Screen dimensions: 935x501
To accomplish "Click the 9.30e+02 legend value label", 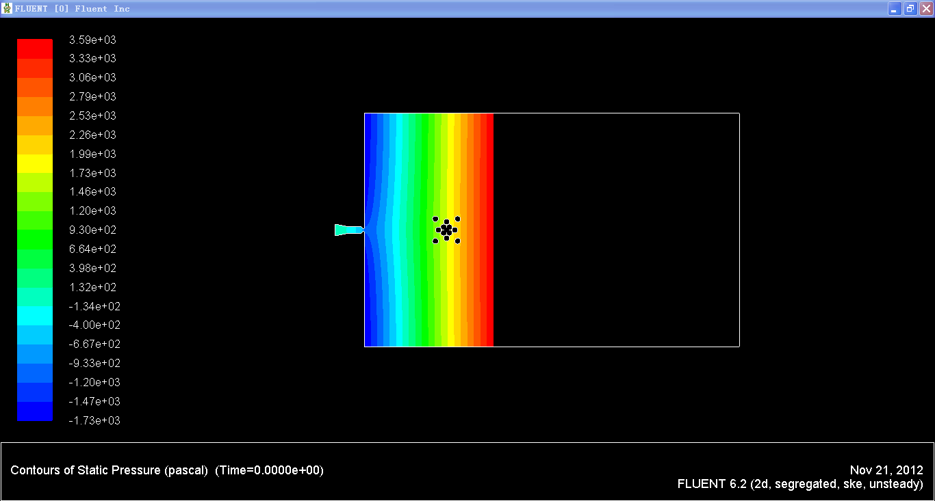I will pos(92,230).
